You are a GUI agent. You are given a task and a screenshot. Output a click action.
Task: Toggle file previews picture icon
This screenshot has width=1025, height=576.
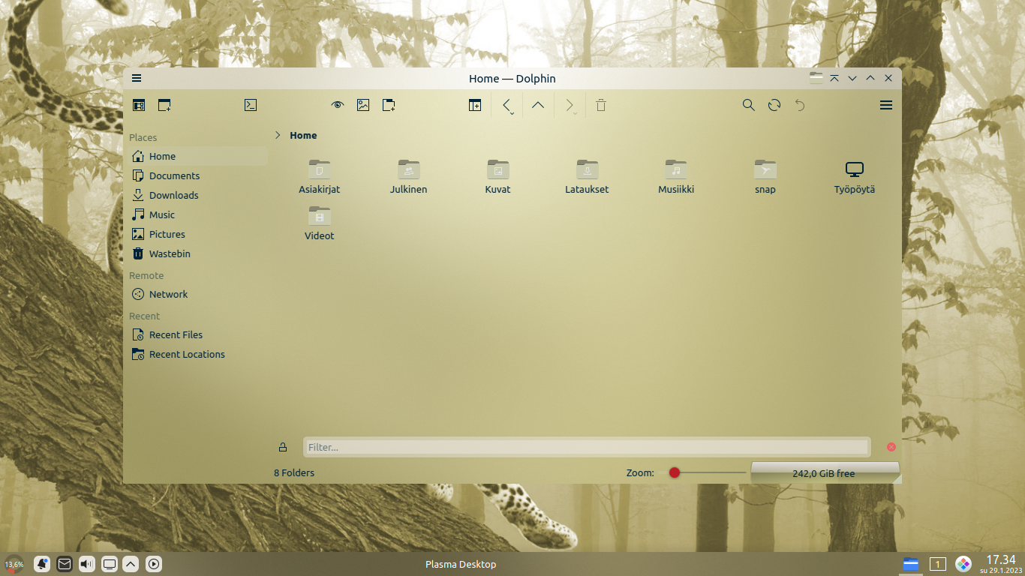coord(363,105)
